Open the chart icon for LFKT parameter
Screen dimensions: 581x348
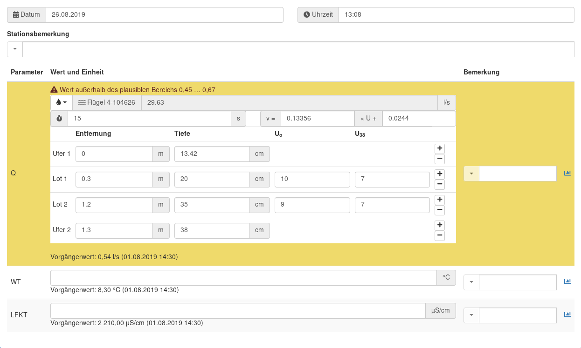(567, 315)
